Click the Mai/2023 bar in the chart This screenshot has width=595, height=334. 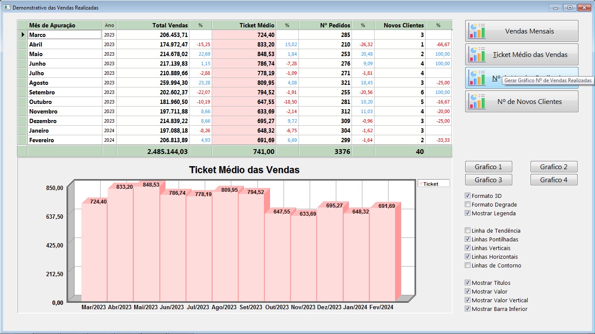pyautogui.click(x=146, y=244)
